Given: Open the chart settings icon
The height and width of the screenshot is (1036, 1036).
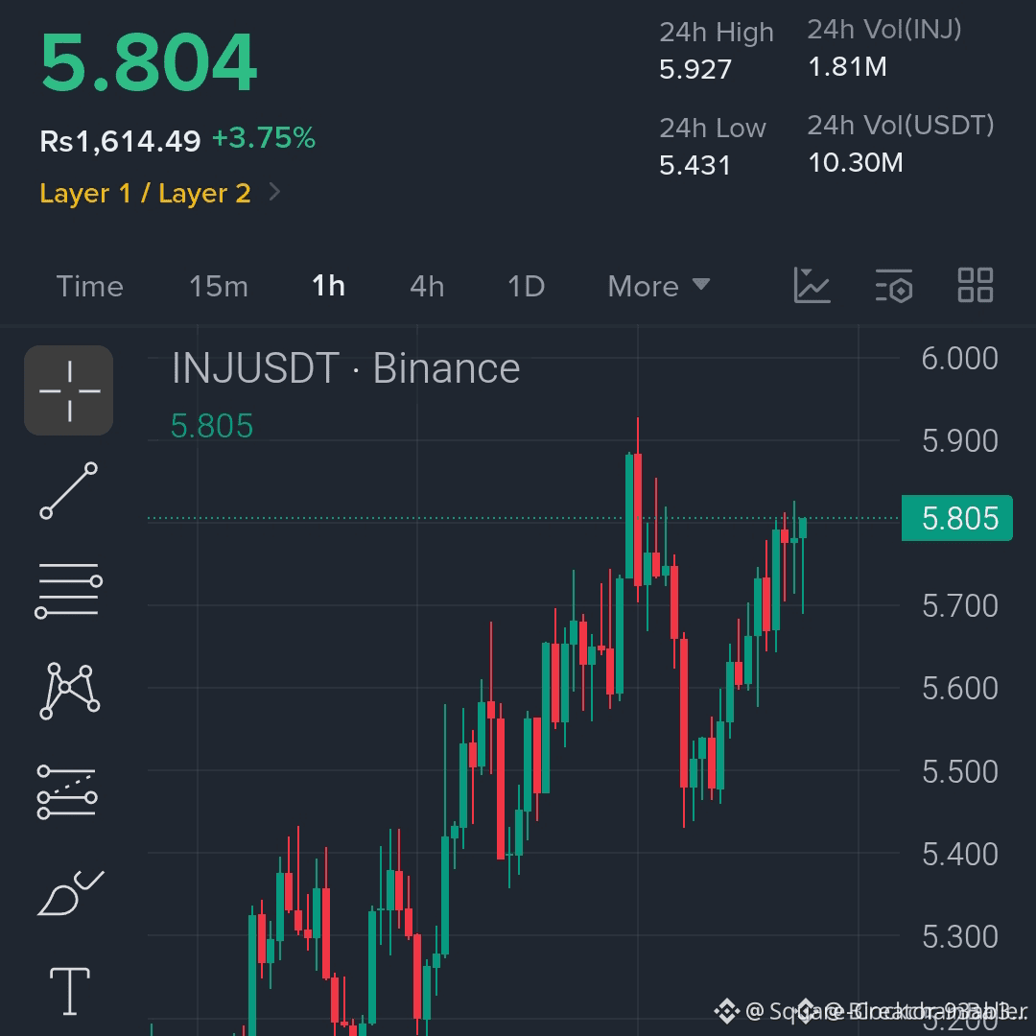Looking at the screenshot, I should coord(894,286).
